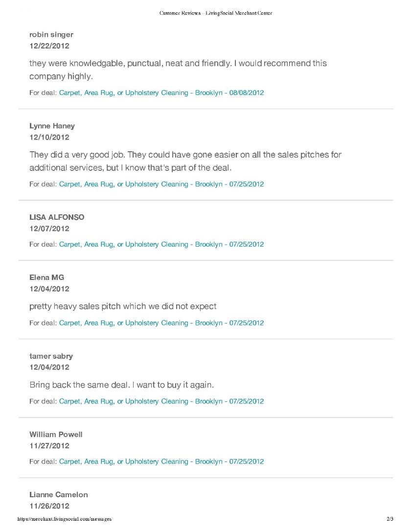Click the Customer Reviews page header title
The width and height of the screenshot is (411, 532).
point(216,13)
